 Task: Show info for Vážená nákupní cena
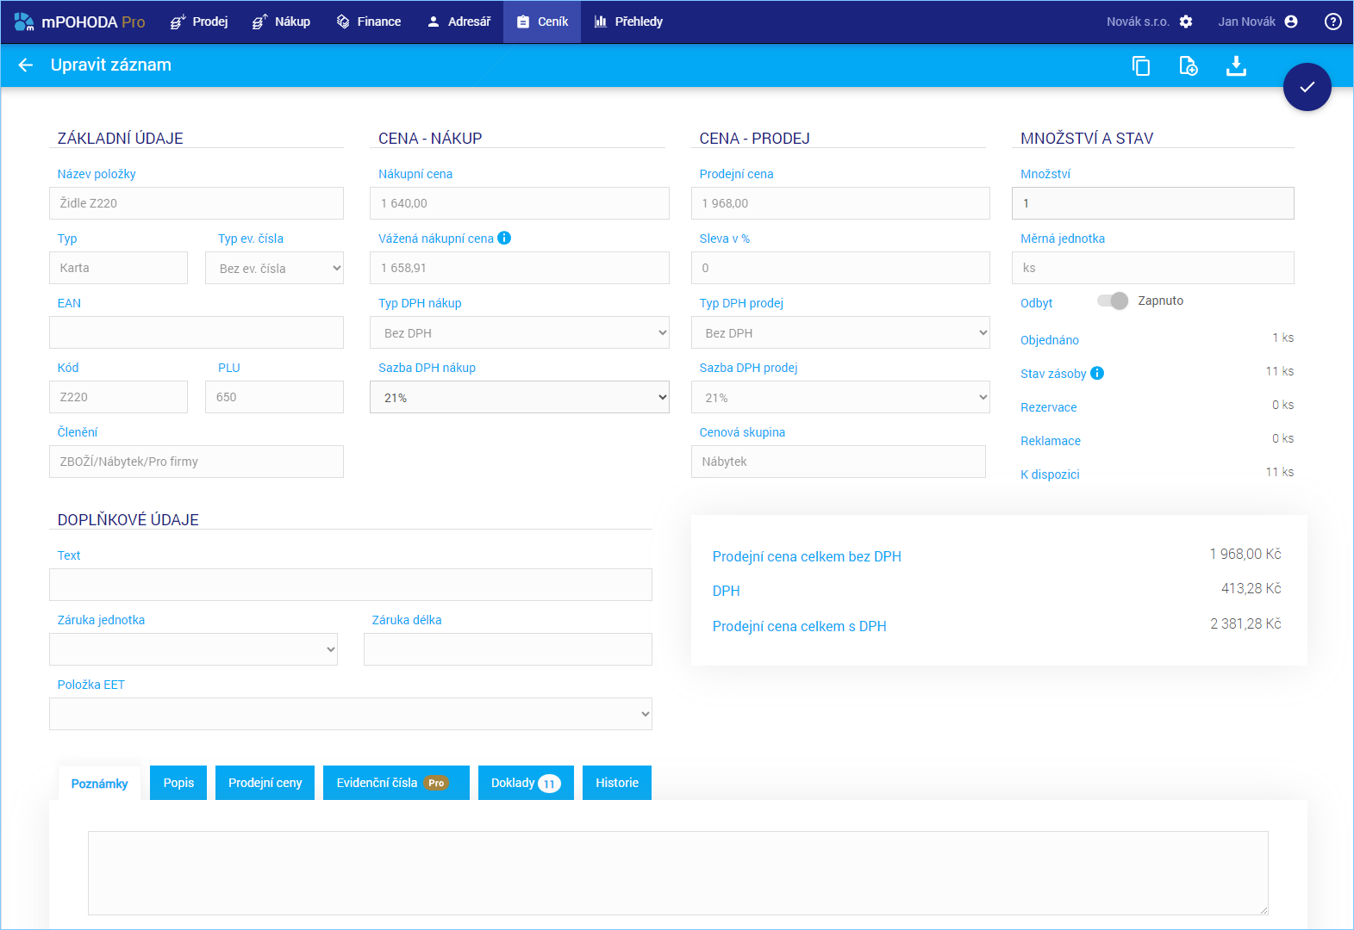(x=504, y=238)
